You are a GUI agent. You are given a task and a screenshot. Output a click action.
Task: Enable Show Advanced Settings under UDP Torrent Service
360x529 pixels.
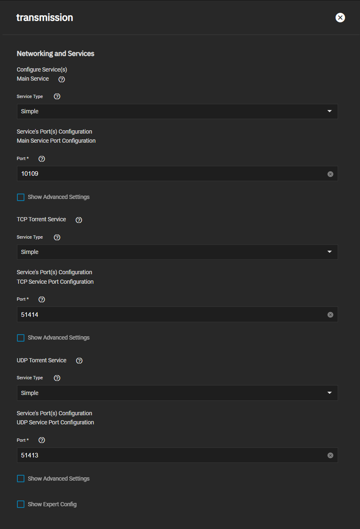click(x=21, y=479)
